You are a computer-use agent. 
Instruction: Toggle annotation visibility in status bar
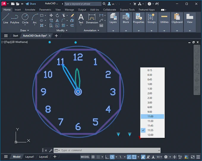[143, 157]
